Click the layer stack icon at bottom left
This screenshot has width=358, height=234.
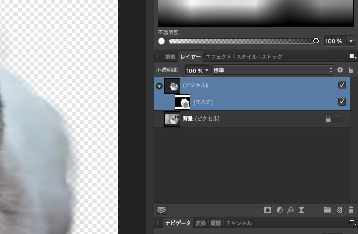tap(161, 210)
